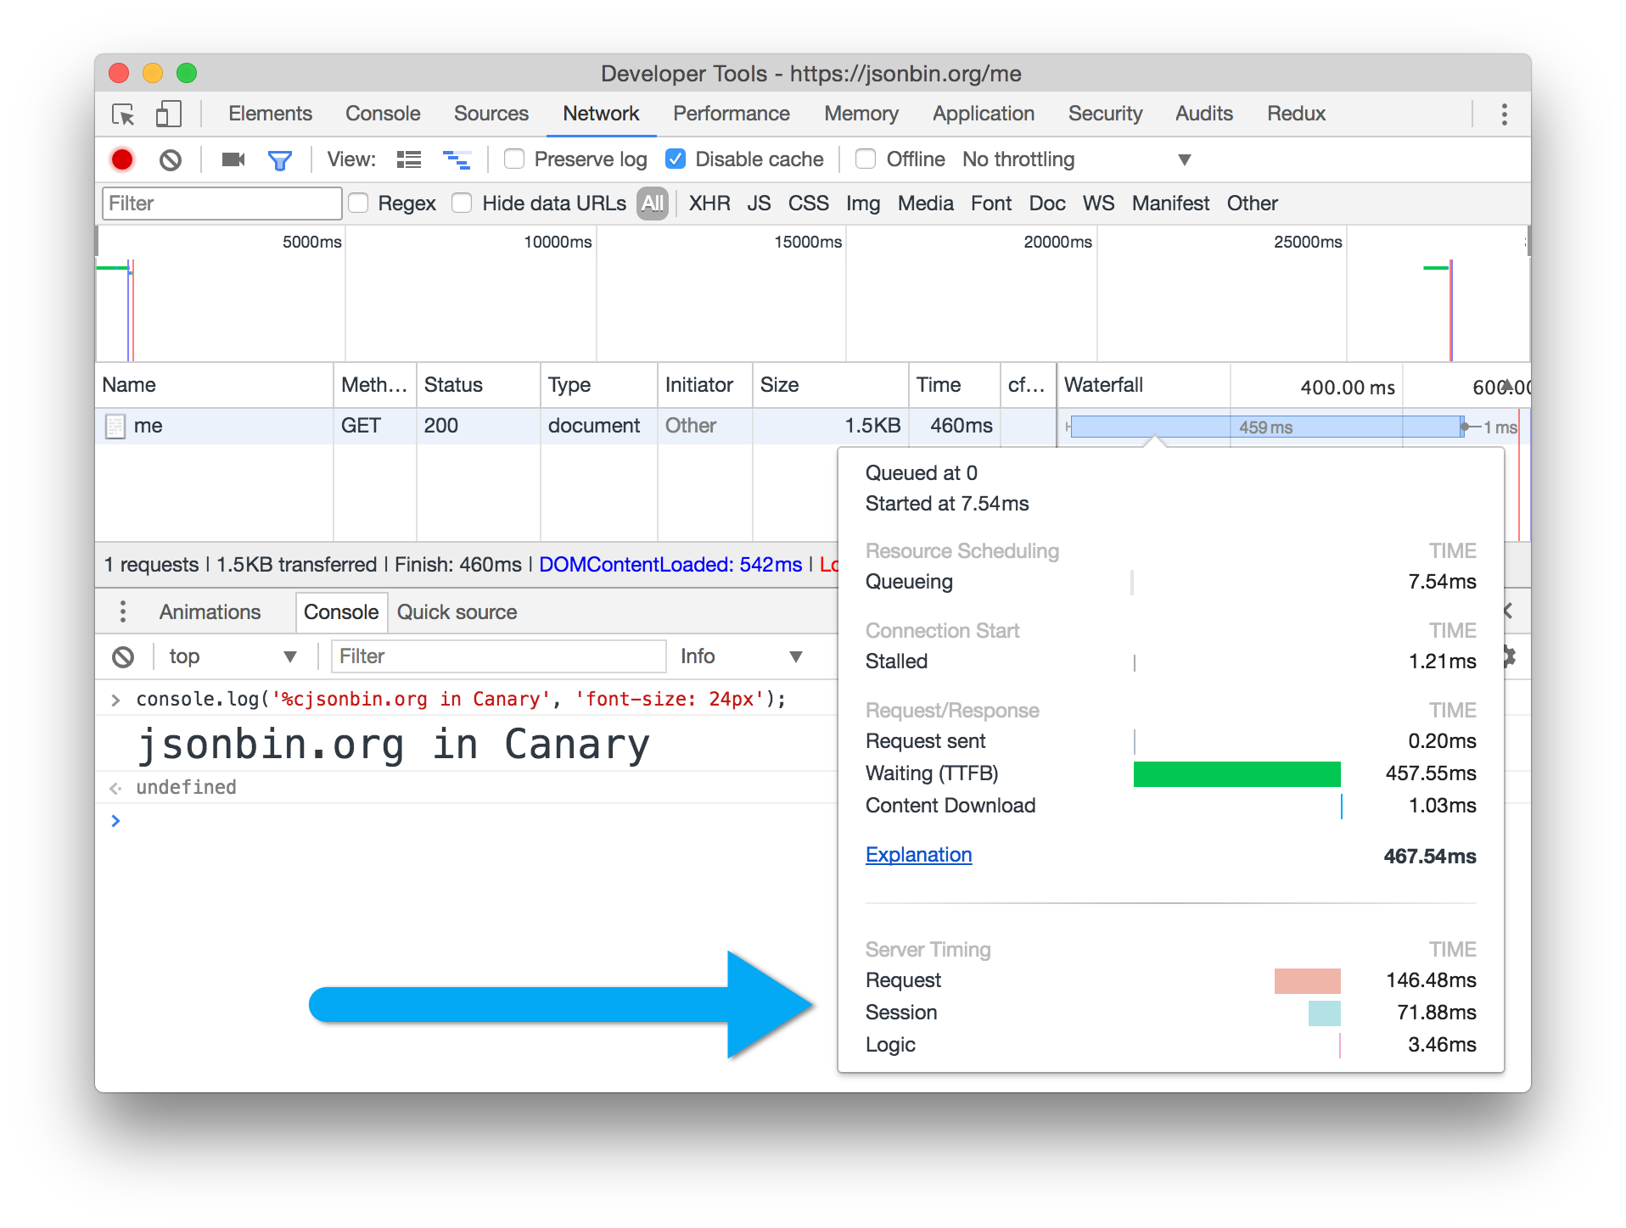The image size is (1626, 1228).
Task: Open the No throttling dropdown
Action: (x=1076, y=159)
